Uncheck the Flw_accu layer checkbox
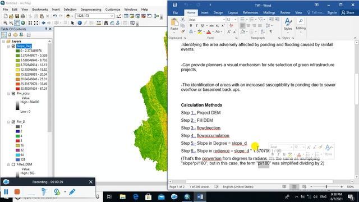The height and width of the screenshot is (202, 359). pyautogui.click(x=13, y=94)
